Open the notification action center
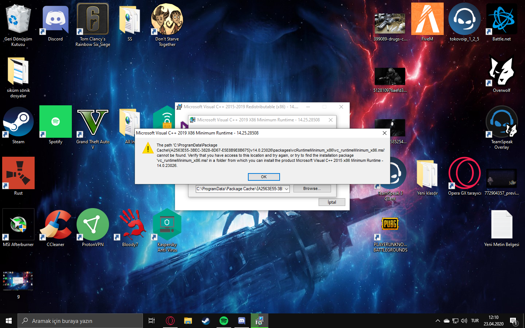This screenshot has height=328, width=525. [x=514, y=321]
